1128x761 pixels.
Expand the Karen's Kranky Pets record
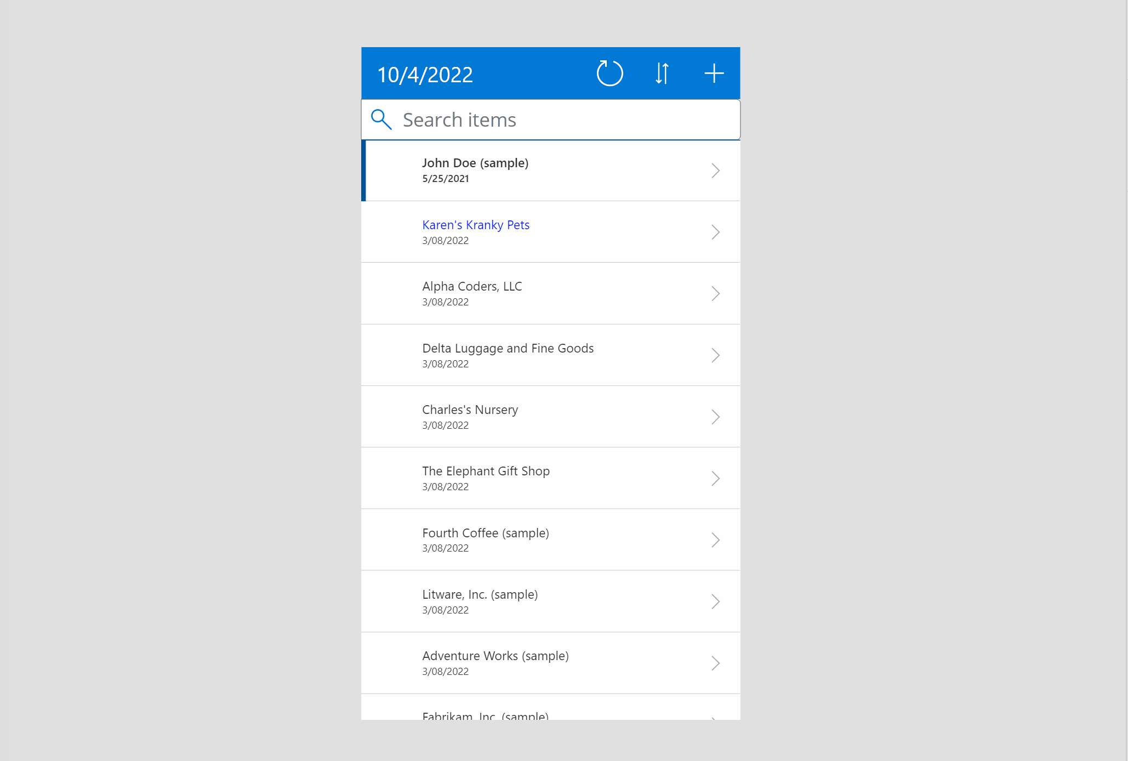[x=715, y=231]
